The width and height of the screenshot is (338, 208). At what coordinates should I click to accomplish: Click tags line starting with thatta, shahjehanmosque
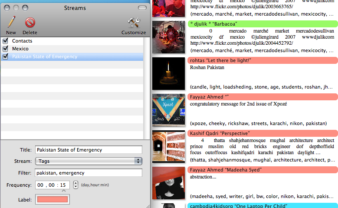pyautogui.click(x=263, y=160)
